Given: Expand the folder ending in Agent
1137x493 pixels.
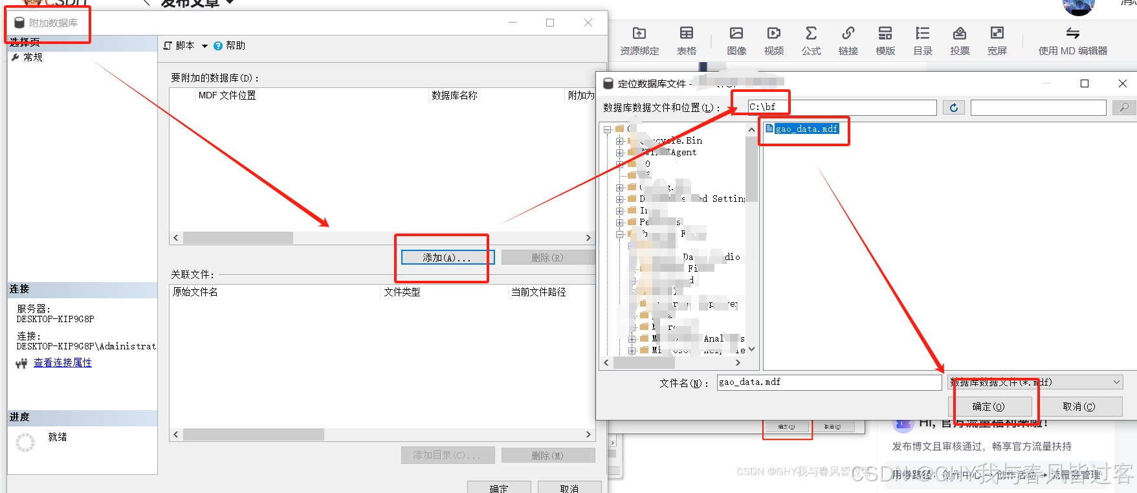Looking at the screenshot, I should pyautogui.click(x=620, y=153).
